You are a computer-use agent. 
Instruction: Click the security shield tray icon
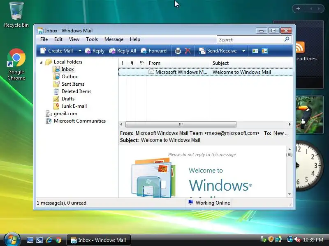(x=271, y=239)
